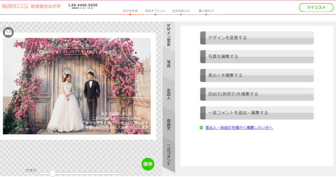
Task: Click the デザインを変更する button
Action: pos(257,38)
